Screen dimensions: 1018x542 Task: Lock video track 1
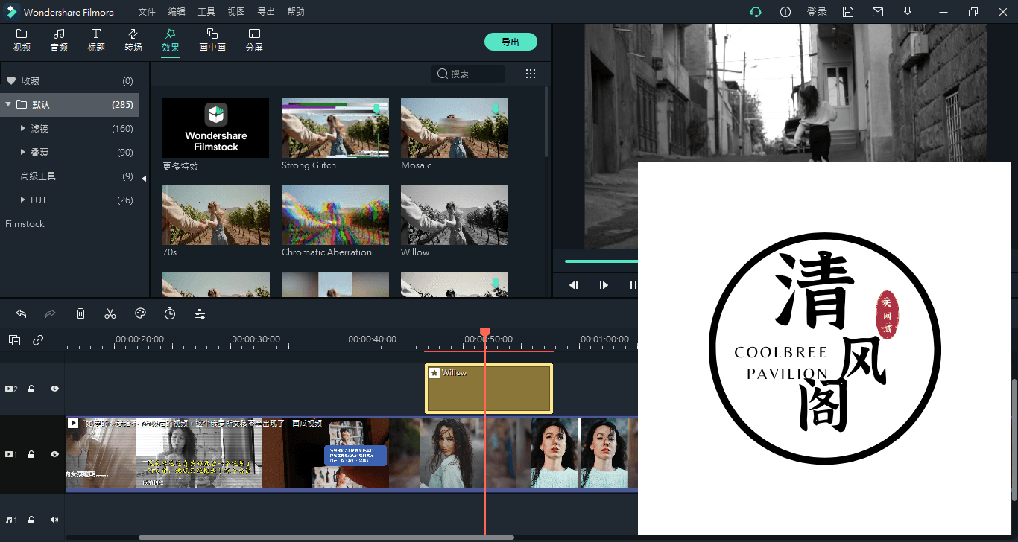point(31,454)
